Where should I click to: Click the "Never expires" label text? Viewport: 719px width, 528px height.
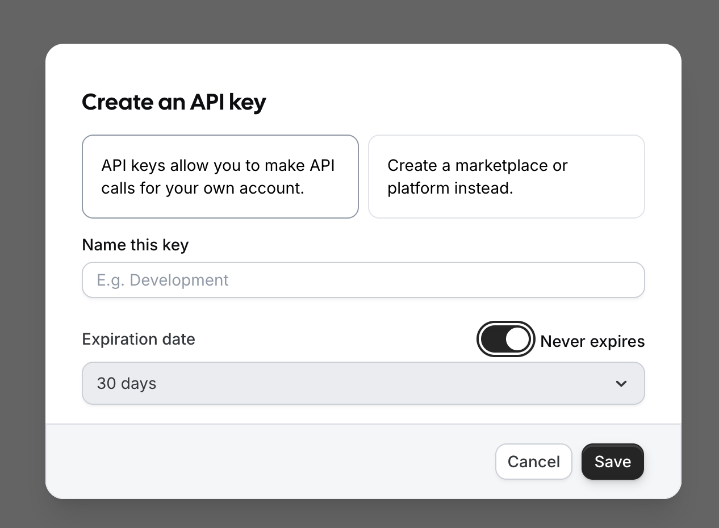pos(592,341)
